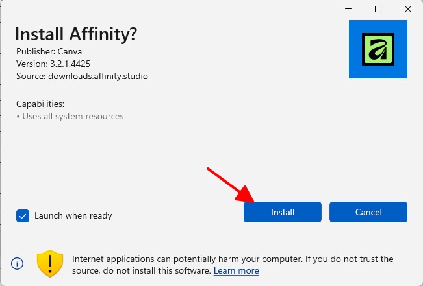Click the blue circled info icon
Screen dimensions: 423x286
[x=17, y=263]
